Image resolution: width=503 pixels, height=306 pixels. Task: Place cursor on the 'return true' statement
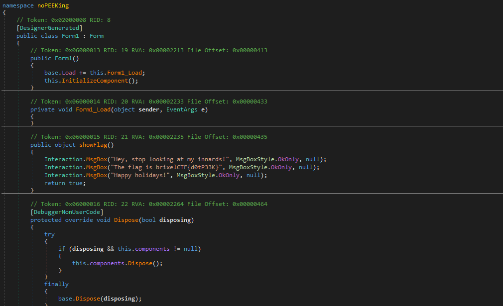click(65, 183)
